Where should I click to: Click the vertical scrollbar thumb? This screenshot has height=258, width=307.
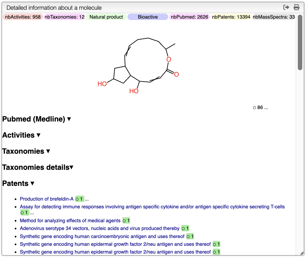click(300, 42)
